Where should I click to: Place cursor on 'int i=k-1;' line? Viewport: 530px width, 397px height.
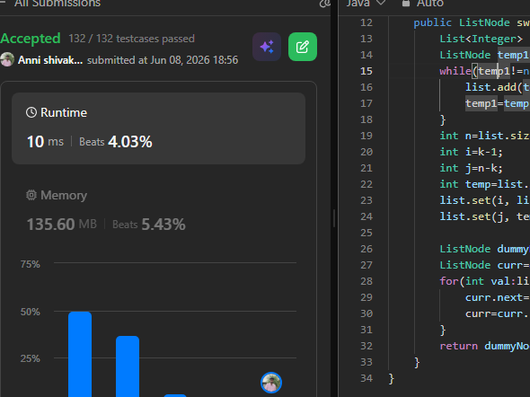point(471,152)
